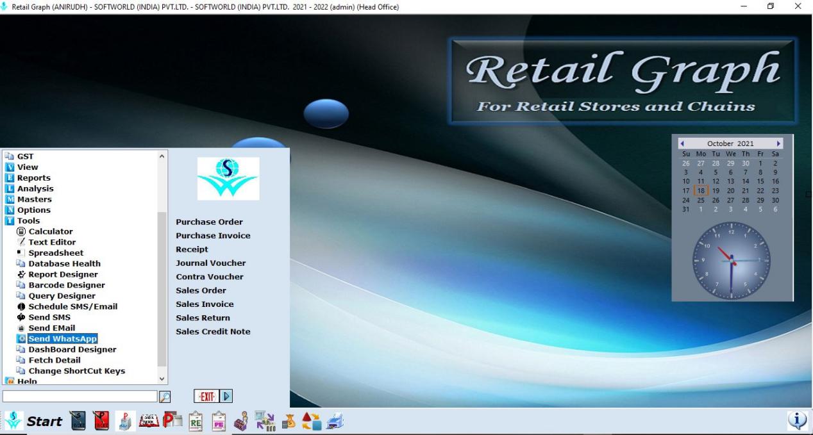Image resolution: width=813 pixels, height=435 pixels.
Task: Expand the Options menu node
Action: click(10, 209)
